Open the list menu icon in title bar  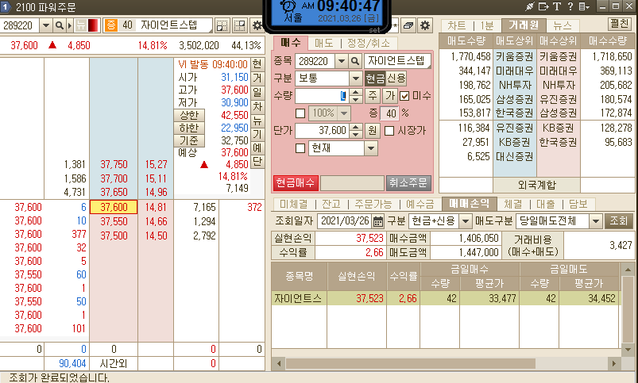pos(584,6)
